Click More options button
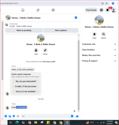119x125 pixels. (x=61, y=30)
